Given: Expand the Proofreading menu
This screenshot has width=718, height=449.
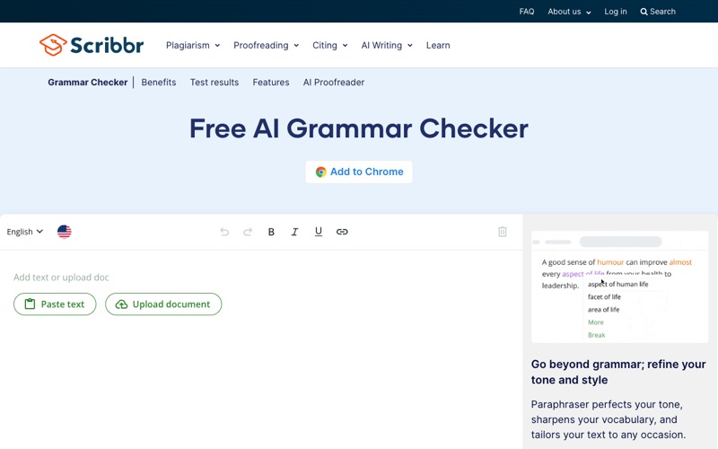Looking at the screenshot, I should click(x=266, y=46).
